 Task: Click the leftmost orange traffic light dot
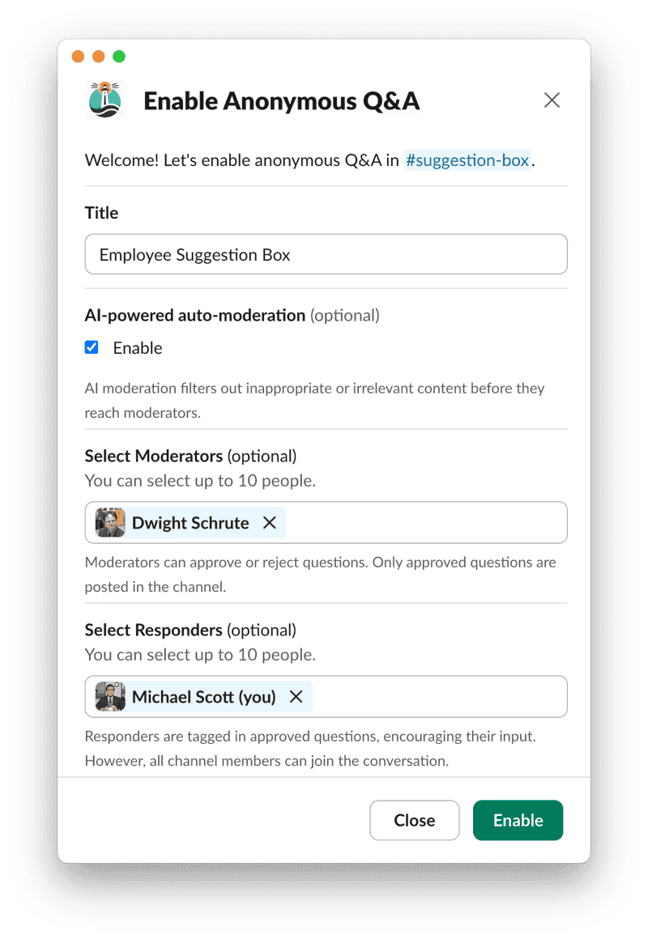[78, 57]
